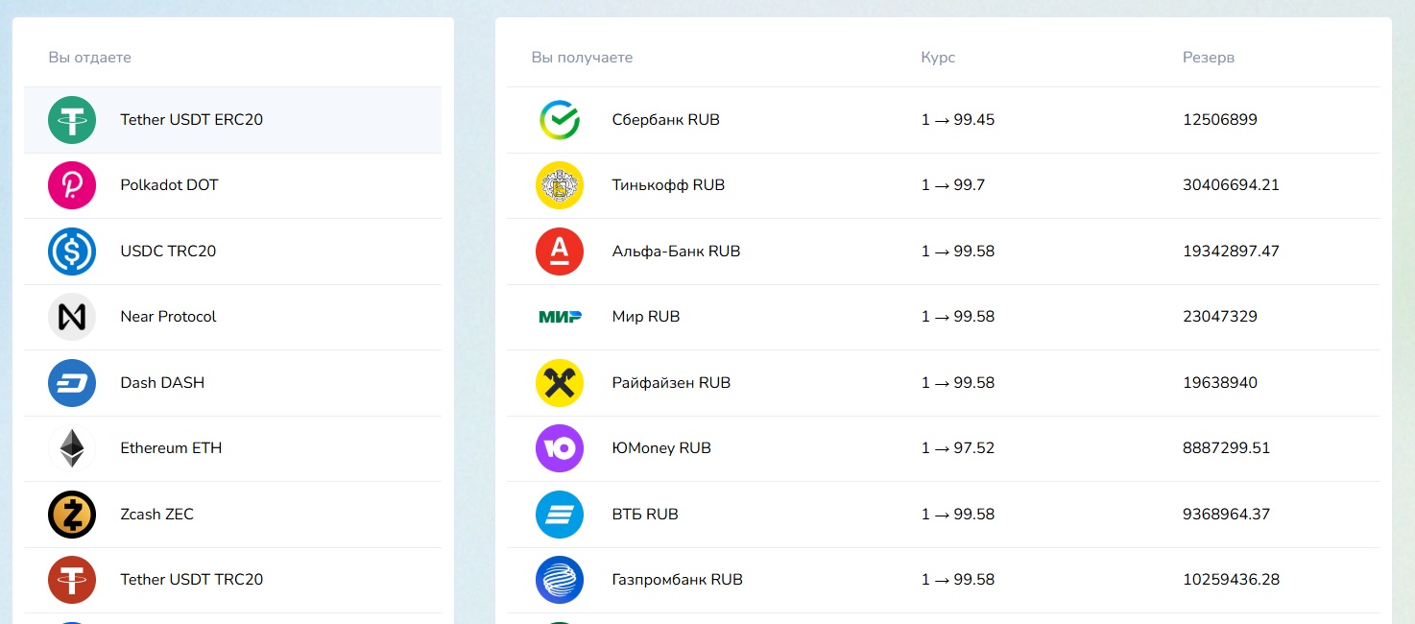Click Райфайзен reserve 19638940
Image resolution: width=1415 pixels, height=624 pixels.
(x=1220, y=383)
